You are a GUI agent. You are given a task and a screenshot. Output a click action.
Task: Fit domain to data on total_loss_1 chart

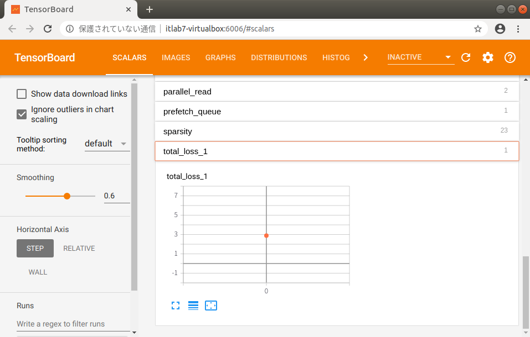click(x=211, y=306)
